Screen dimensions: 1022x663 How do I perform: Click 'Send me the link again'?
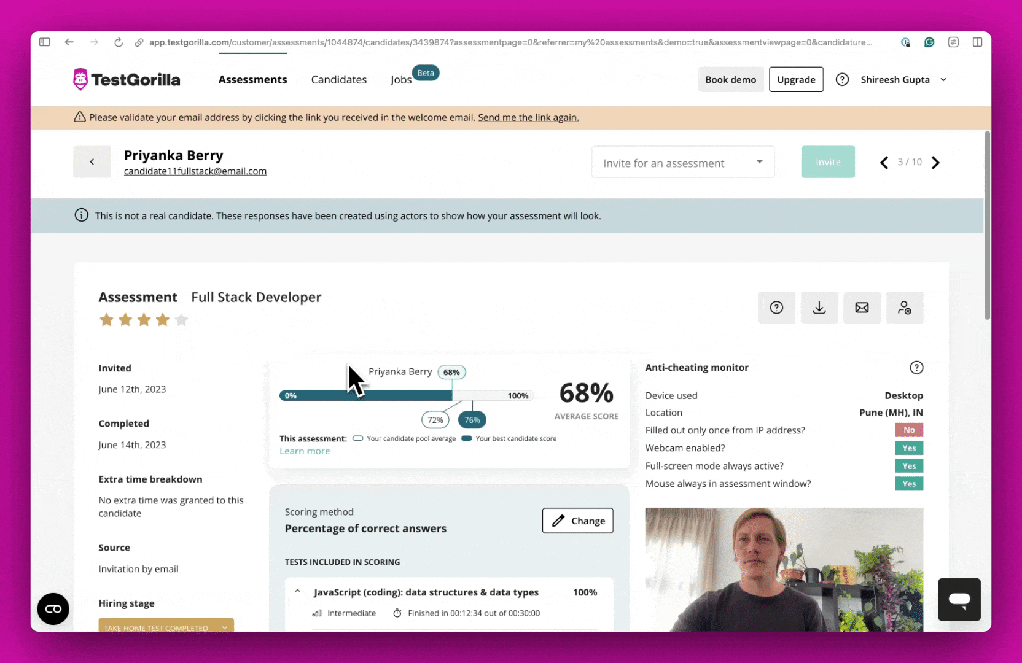pos(528,117)
